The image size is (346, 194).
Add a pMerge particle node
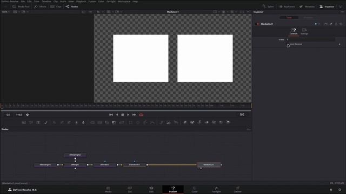(x=169, y=122)
